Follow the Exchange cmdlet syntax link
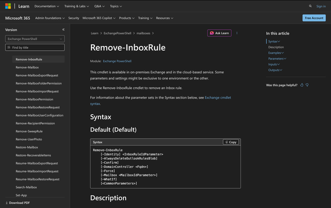Screen dimensions: 331x208 click(x=218, y=98)
